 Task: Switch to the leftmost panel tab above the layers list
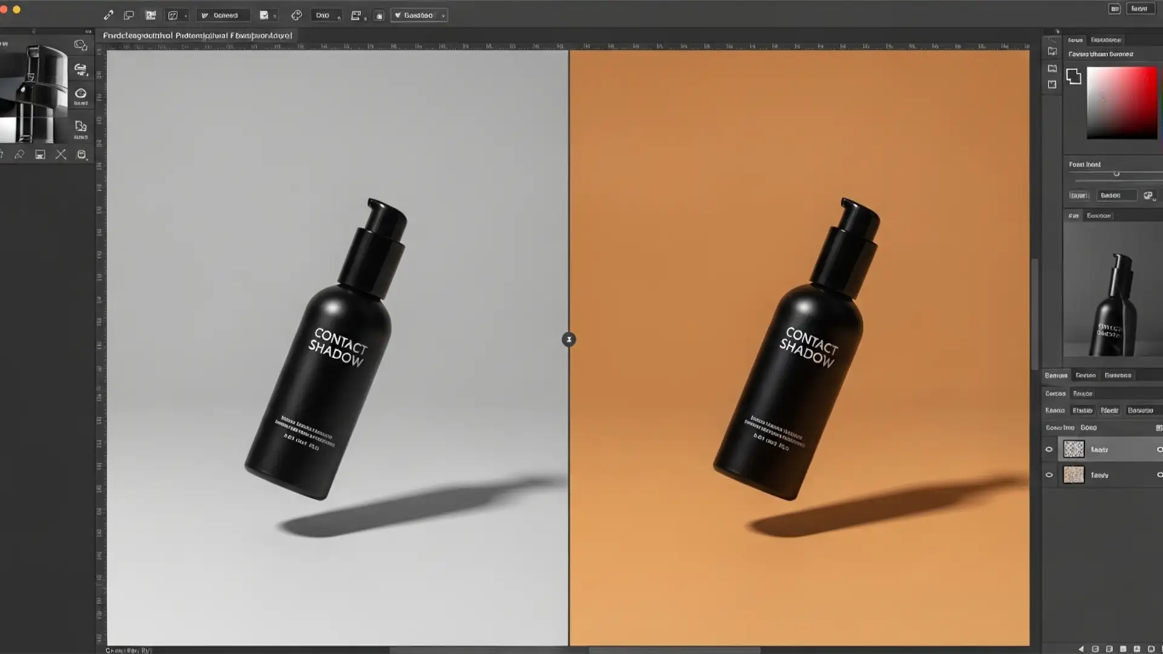1056,375
